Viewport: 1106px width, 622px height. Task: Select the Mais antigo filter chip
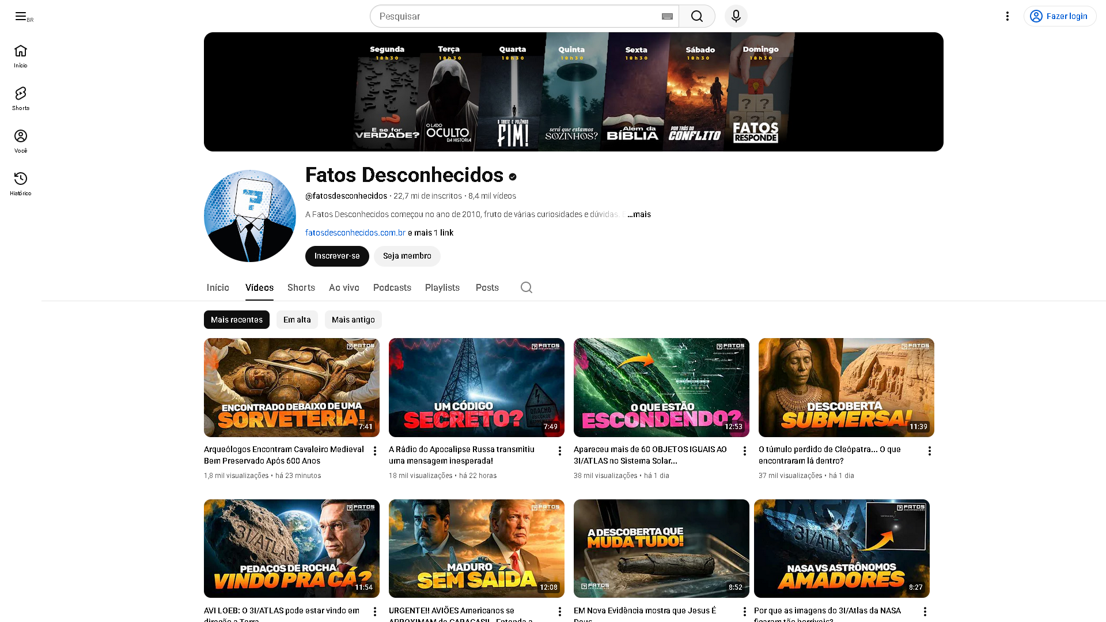pos(353,320)
